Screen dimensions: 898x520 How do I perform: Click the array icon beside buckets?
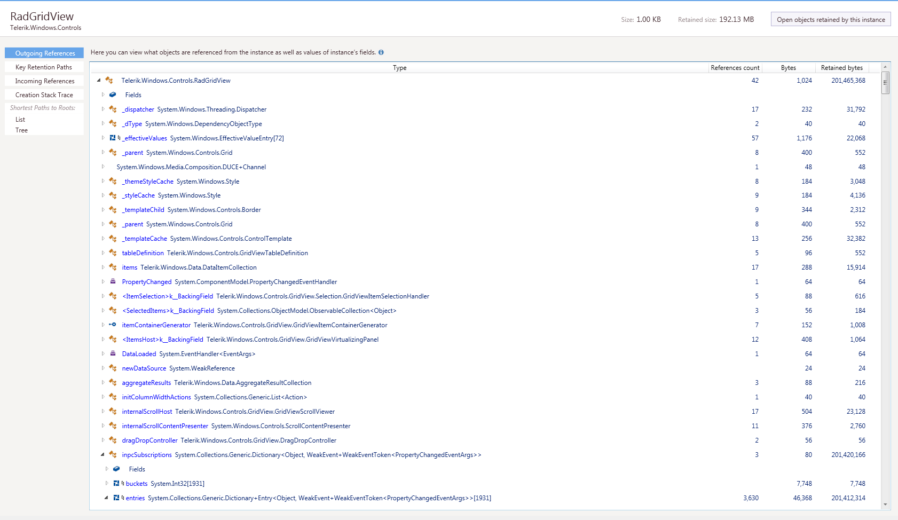116,484
